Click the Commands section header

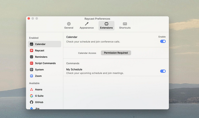73,63
